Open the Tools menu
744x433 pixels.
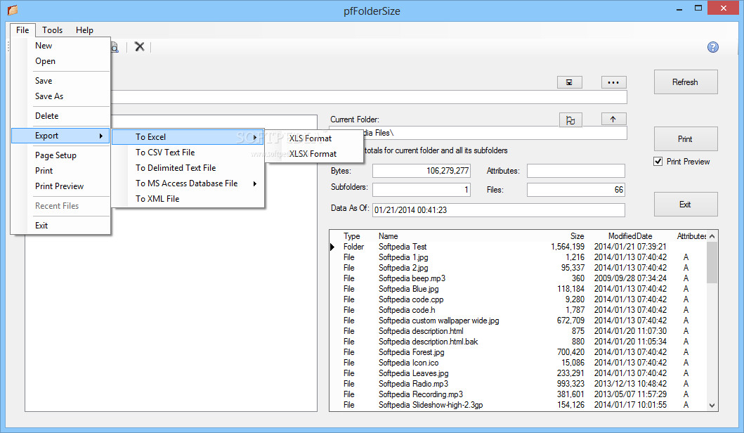tap(52, 30)
